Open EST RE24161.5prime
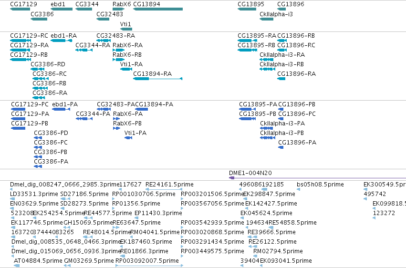Viewport: 406px width, 268px height. pos(164,189)
